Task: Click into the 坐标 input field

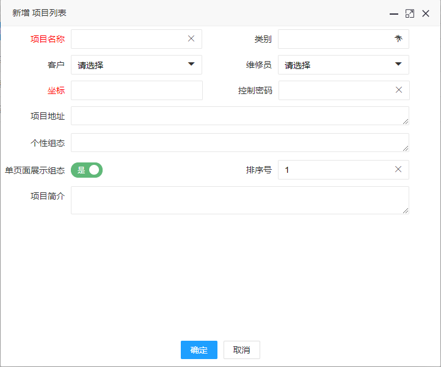Action: click(x=137, y=90)
